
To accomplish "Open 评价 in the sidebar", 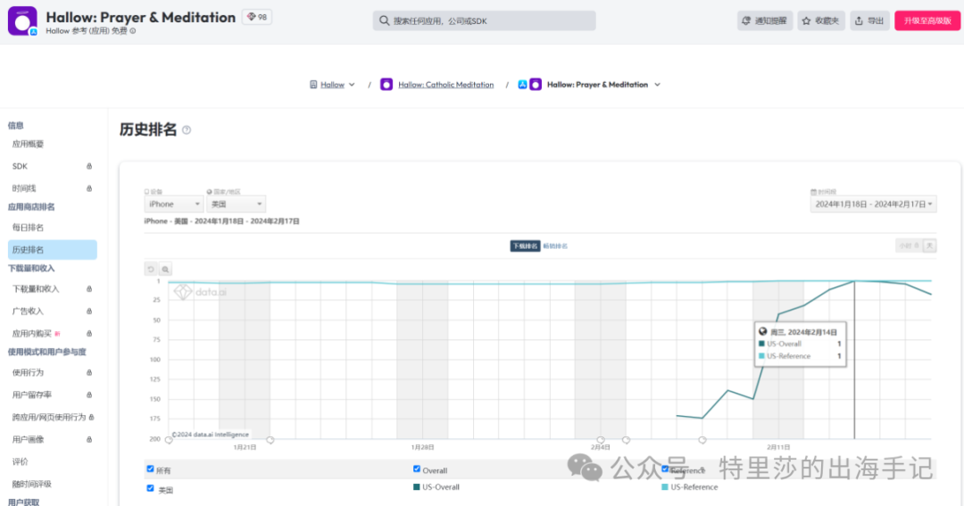I will pyautogui.click(x=21, y=461).
